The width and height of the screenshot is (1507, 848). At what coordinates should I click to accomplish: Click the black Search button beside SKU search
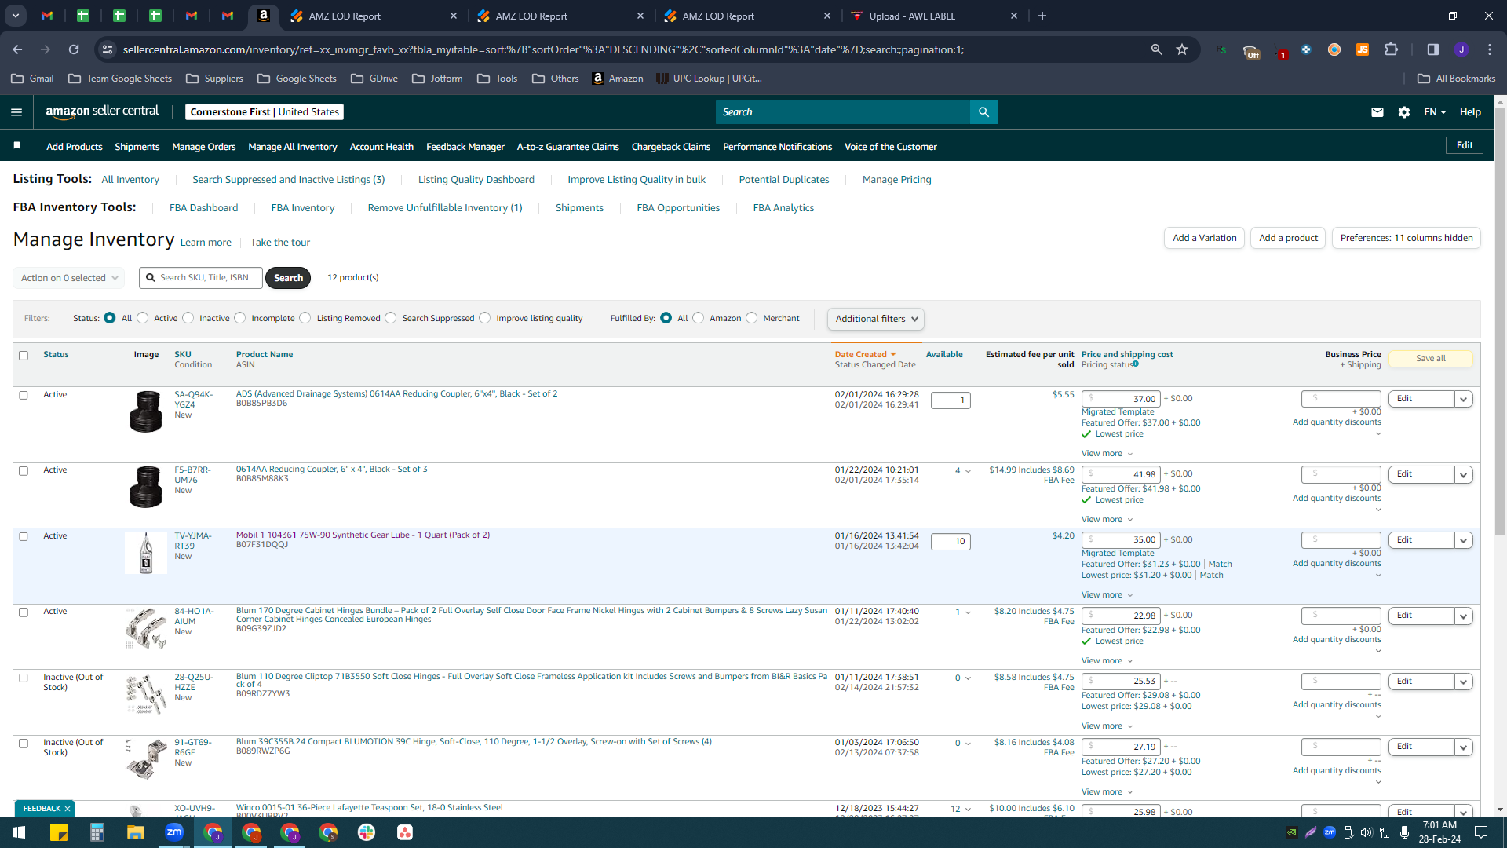click(x=288, y=278)
